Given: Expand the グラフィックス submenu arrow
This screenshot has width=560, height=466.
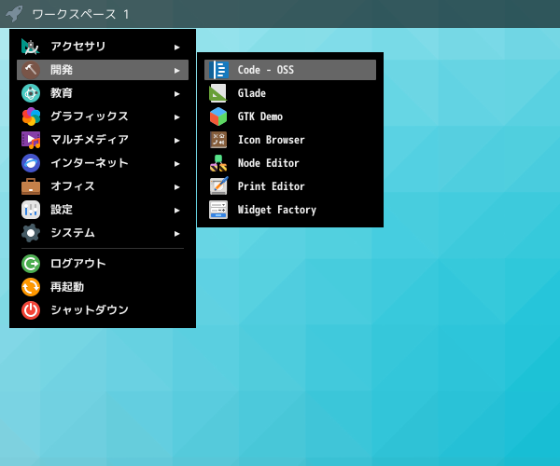Looking at the screenshot, I should tap(176, 116).
